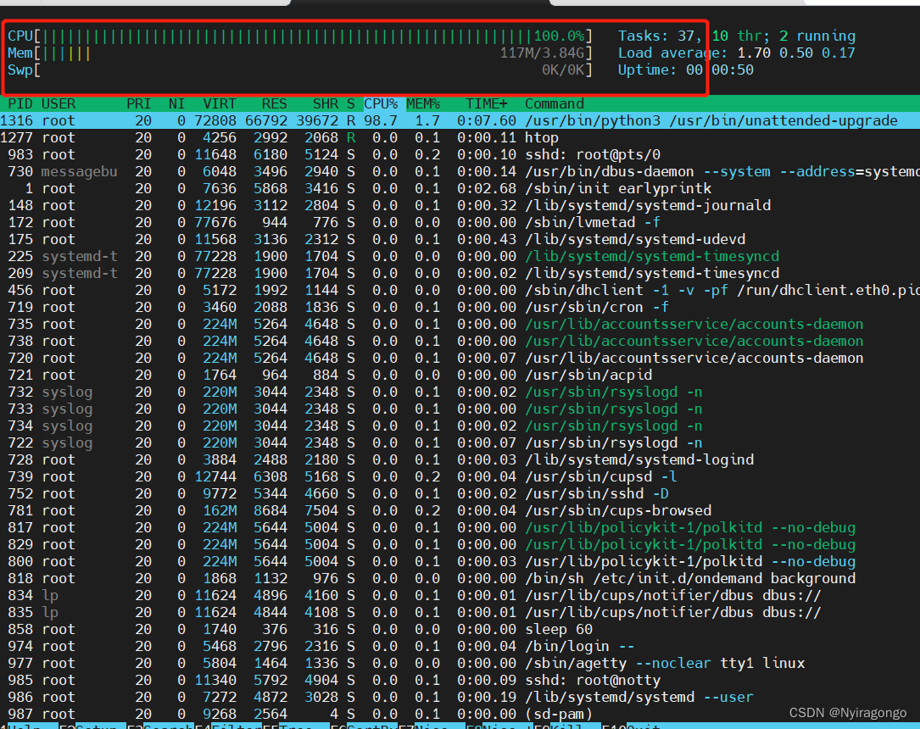Select the /usr/sbin/acpid process
The height and width of the screenshot is (729, 920).
pyautogui.click(x=460, y=376)
